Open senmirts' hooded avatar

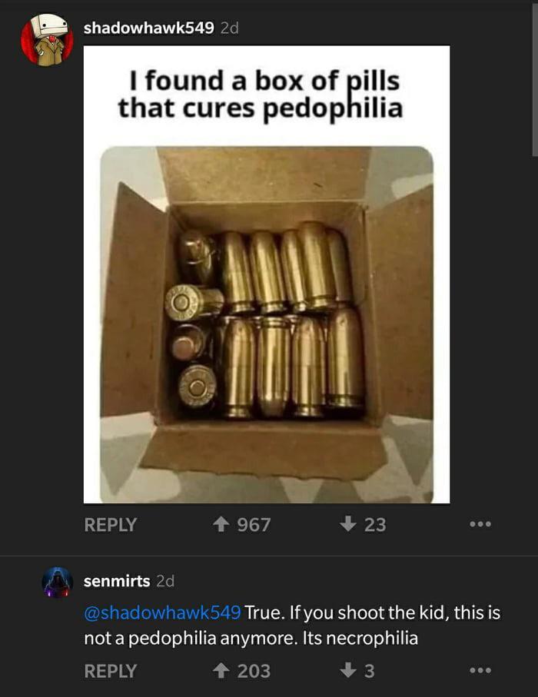click(x=58, y=582)
